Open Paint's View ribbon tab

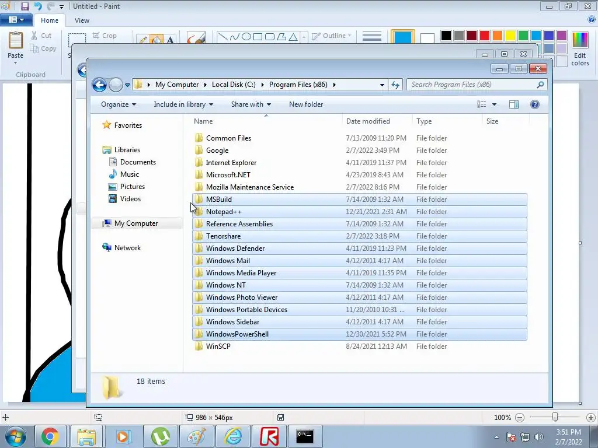point(82,20)
